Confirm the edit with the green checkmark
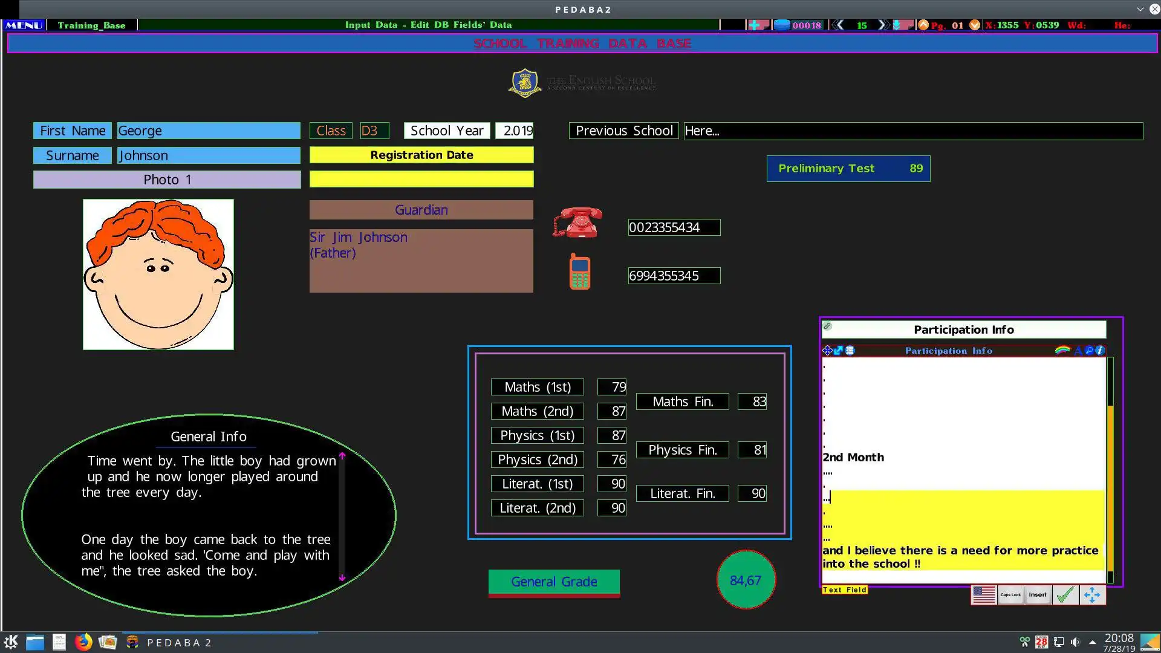1161x653 pixels. 1065,595
